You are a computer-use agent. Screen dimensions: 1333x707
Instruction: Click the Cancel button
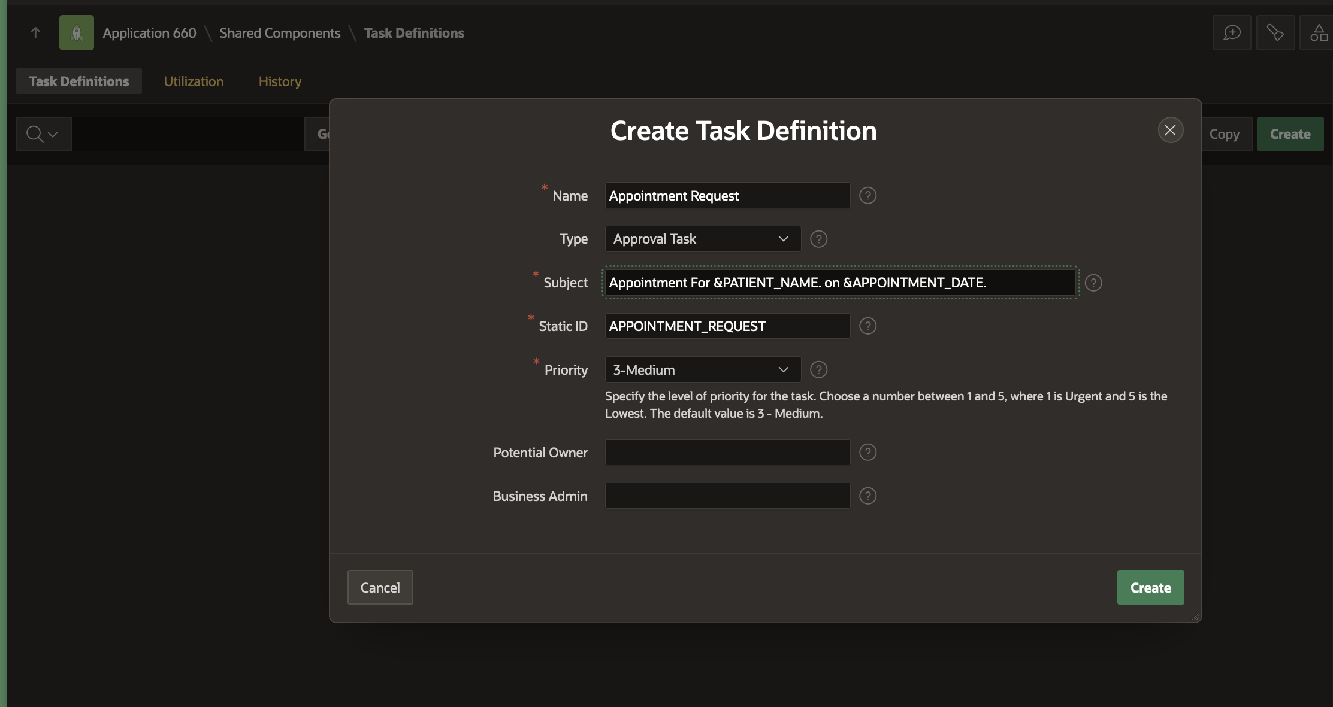pos(380,588)
